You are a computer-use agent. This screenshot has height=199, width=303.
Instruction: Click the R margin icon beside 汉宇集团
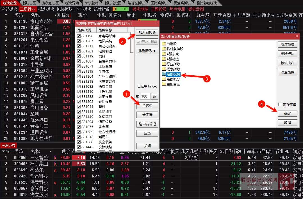point(56,163)
